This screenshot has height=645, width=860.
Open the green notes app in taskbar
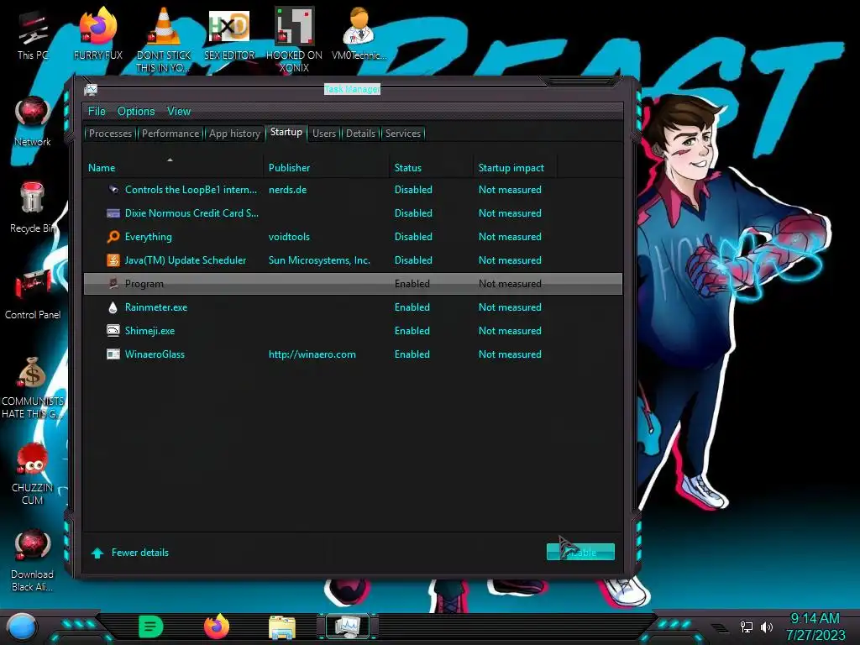point(151,627)
